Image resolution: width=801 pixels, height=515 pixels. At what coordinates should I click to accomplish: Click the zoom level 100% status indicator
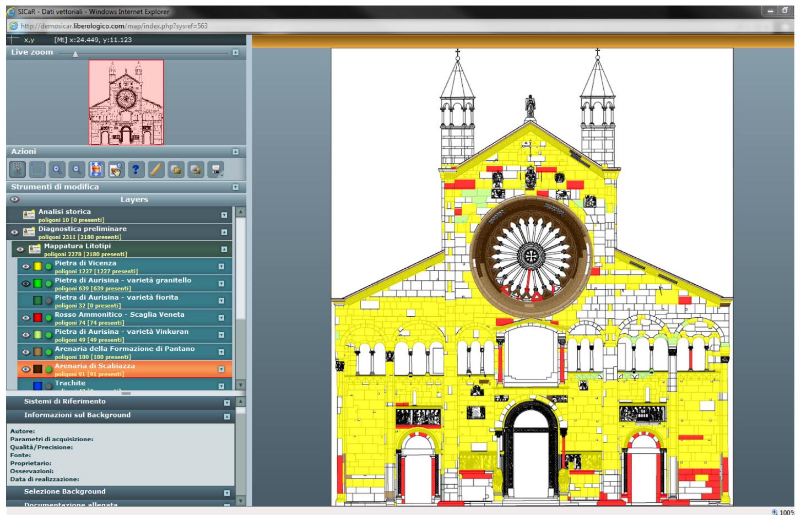tap(783, 512)
